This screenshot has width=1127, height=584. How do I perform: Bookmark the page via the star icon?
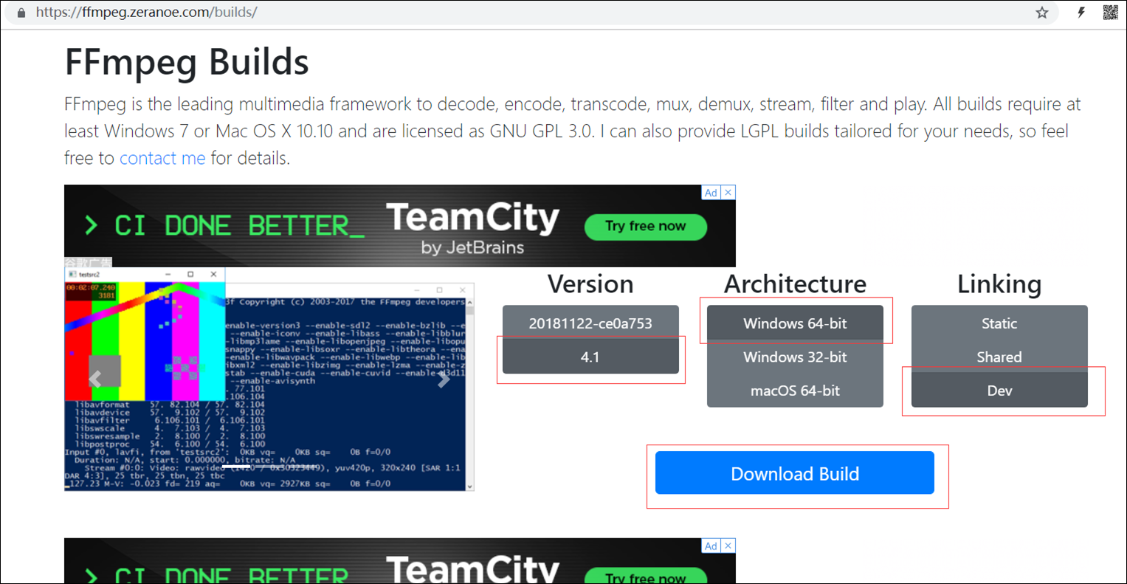click(1042, 12)
